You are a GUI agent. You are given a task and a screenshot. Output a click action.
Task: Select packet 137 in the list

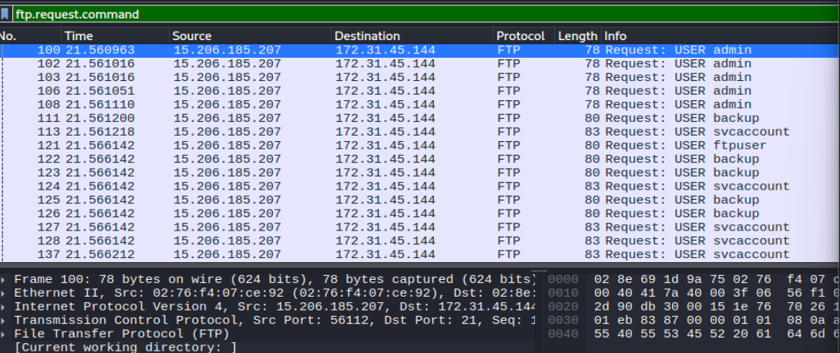[420, 254]
